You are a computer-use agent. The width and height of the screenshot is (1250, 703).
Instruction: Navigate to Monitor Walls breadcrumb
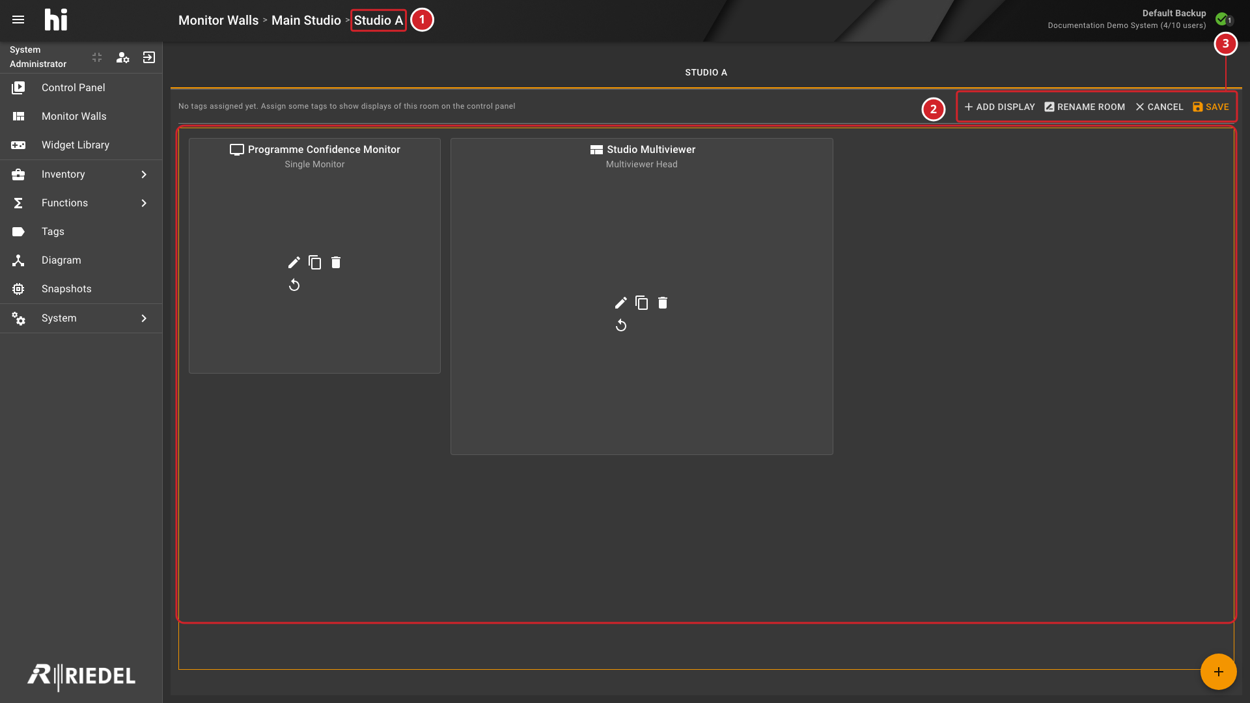click(x=218, y=20)
